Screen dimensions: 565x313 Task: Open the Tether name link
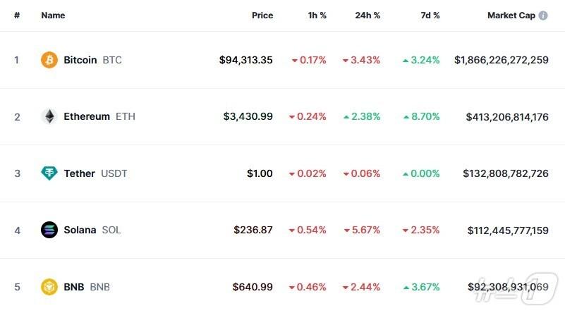click(x=79, y=173)
